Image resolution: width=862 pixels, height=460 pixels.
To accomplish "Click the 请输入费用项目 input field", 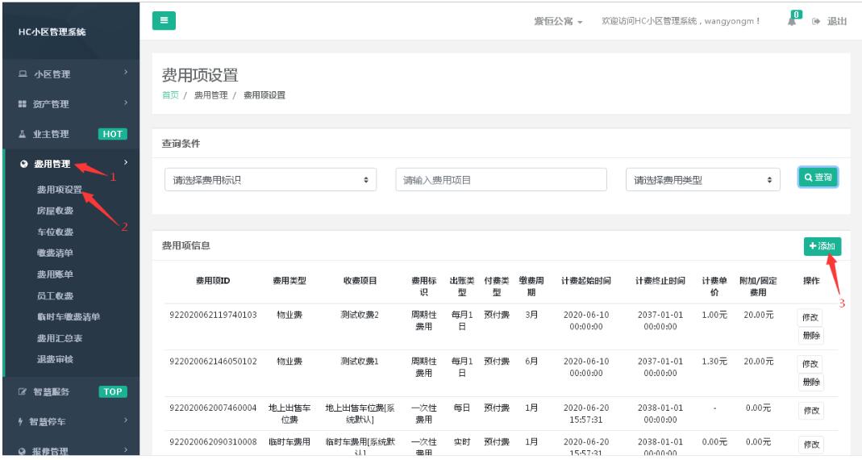I will click(501, 181).
